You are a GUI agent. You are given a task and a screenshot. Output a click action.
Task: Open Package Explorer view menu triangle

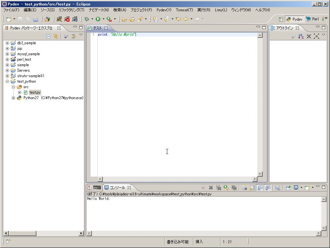pos(81,35)
